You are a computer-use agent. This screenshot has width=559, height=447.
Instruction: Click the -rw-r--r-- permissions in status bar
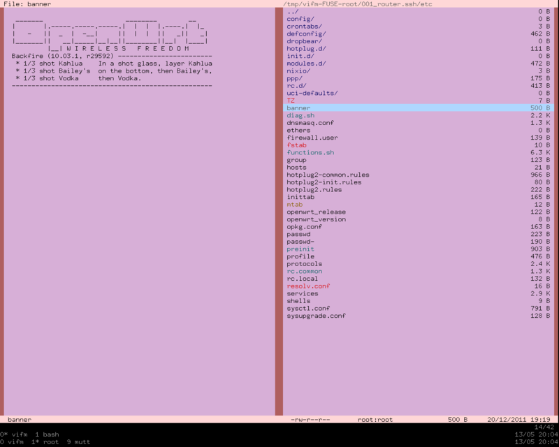pyautogui.click(x=310, y=420)
